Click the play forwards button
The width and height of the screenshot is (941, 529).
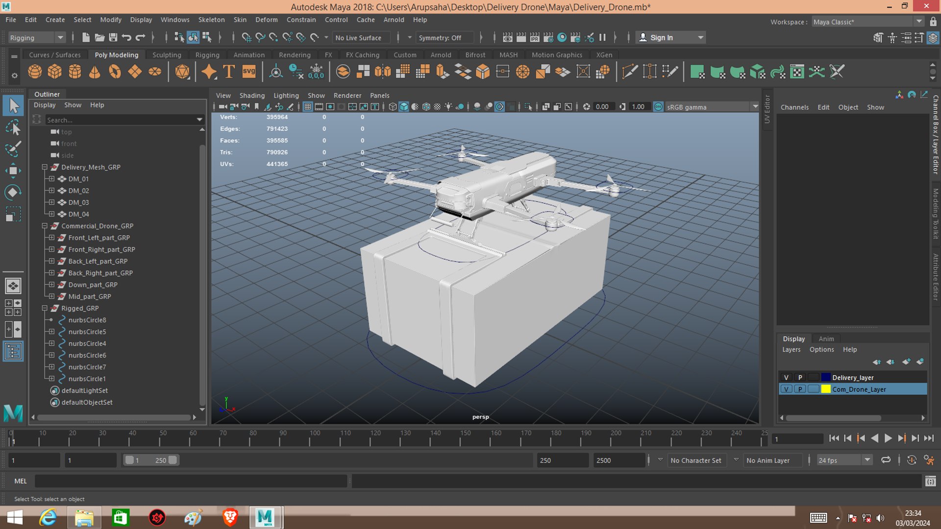(888, 438)
